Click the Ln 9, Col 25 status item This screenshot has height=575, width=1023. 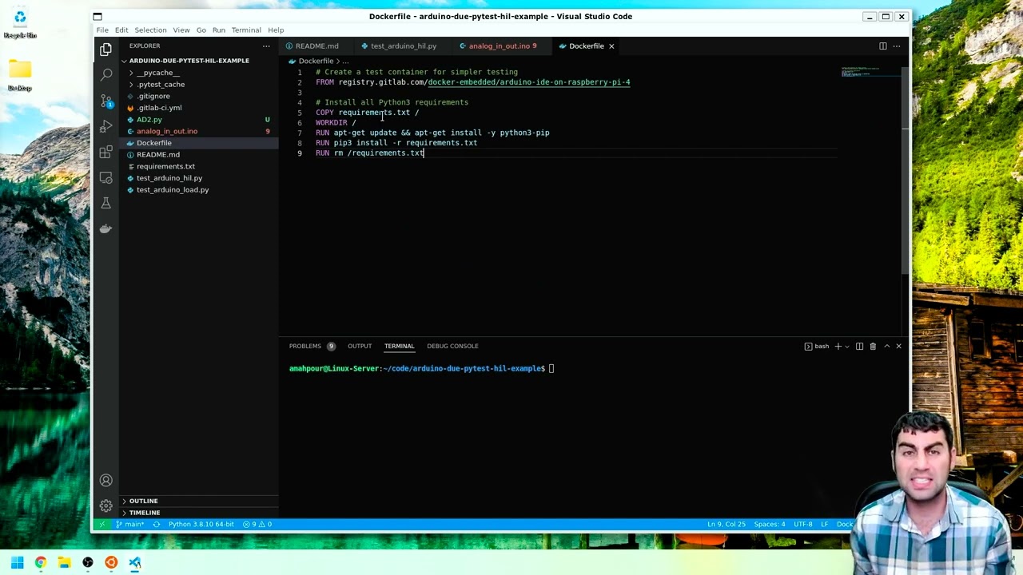tap(726, 524)
